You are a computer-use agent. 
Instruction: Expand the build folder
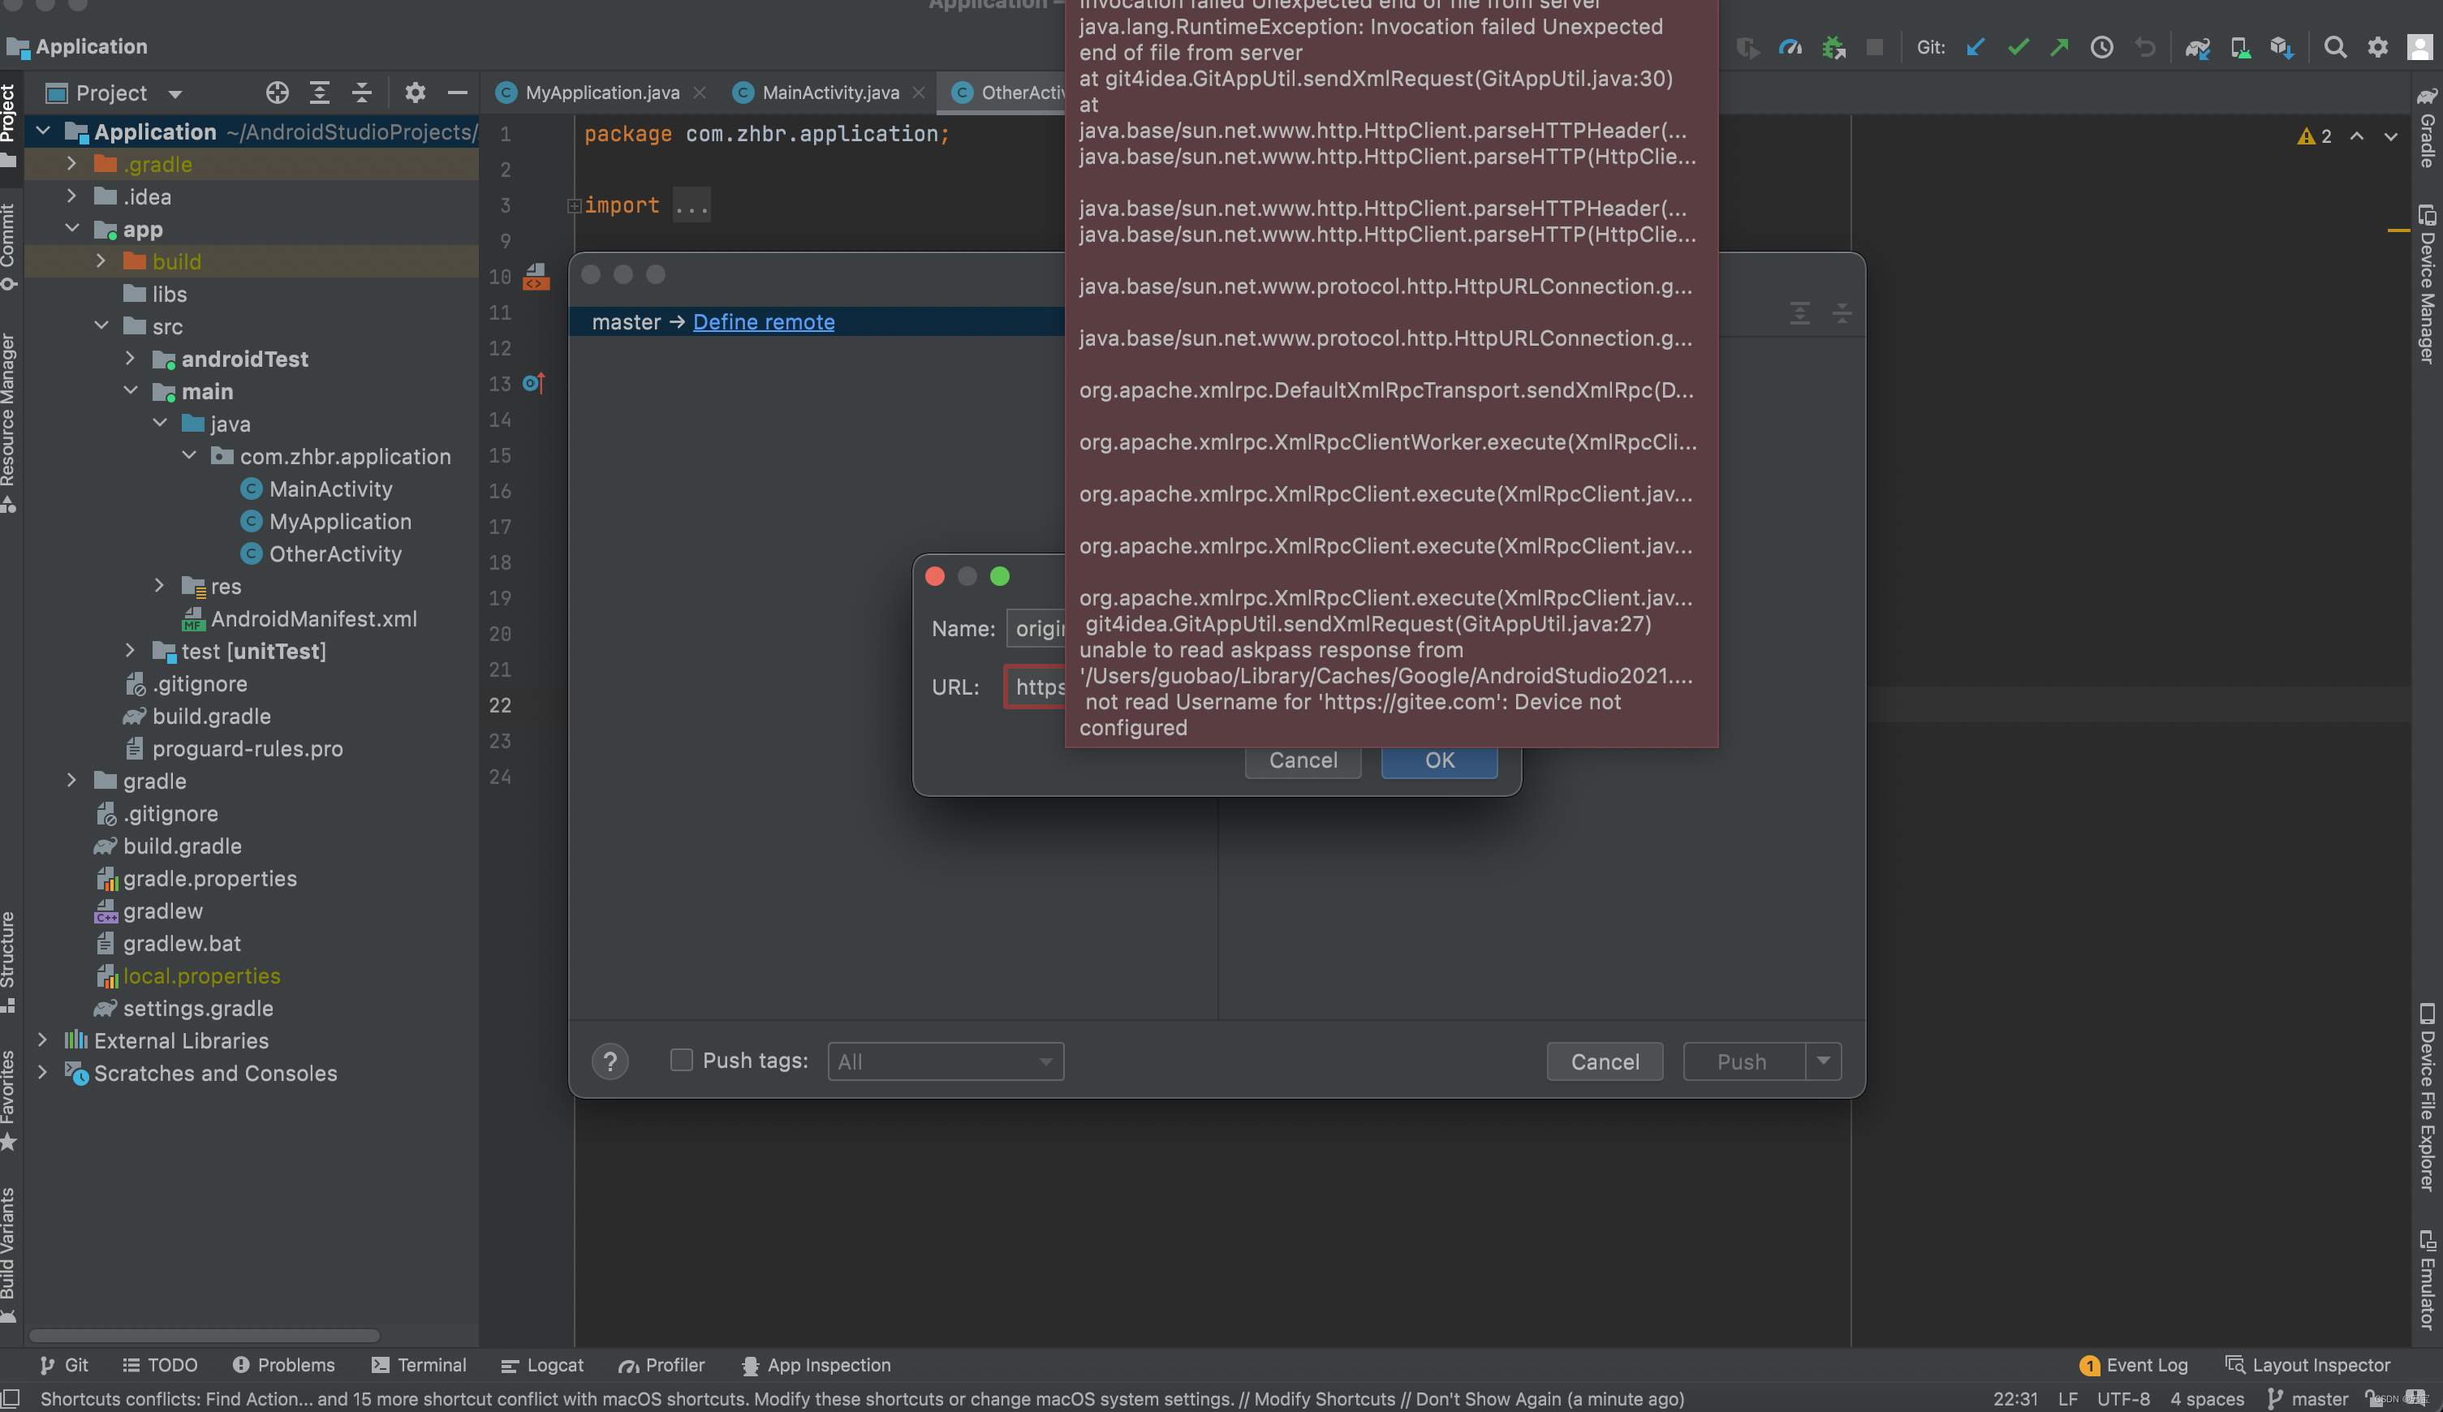coord(101,260)
